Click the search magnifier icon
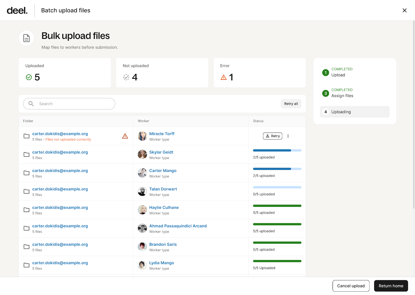 pyautogui.click(x=31, y=104)
